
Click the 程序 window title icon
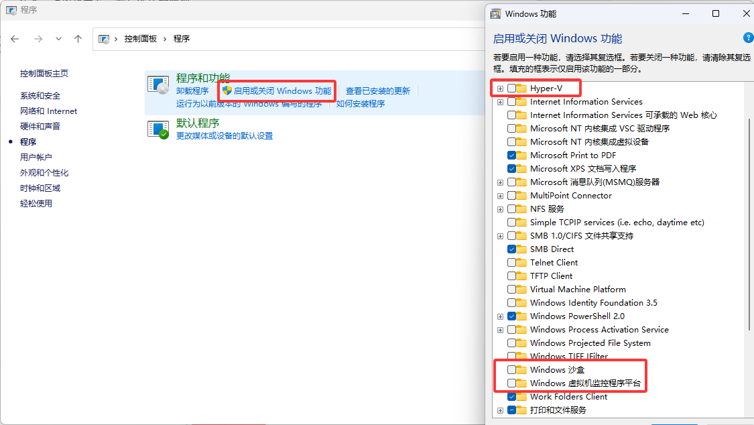click(11, 9)
